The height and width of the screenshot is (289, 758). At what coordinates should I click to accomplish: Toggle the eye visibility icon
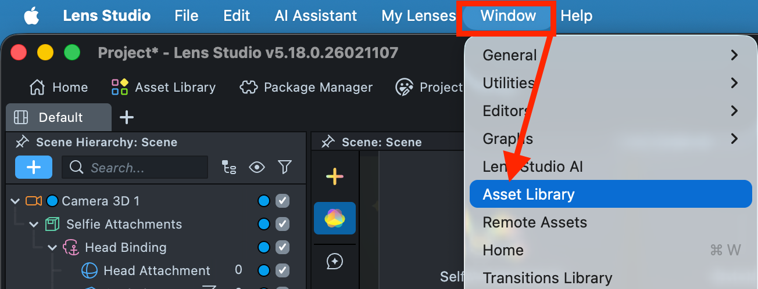(x=256, y=168)
